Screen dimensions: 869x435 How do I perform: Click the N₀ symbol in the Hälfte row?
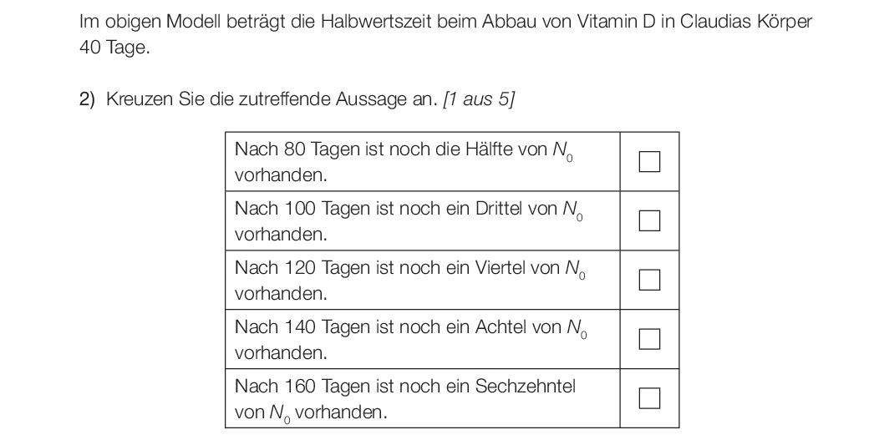click(x=563, y=151)
